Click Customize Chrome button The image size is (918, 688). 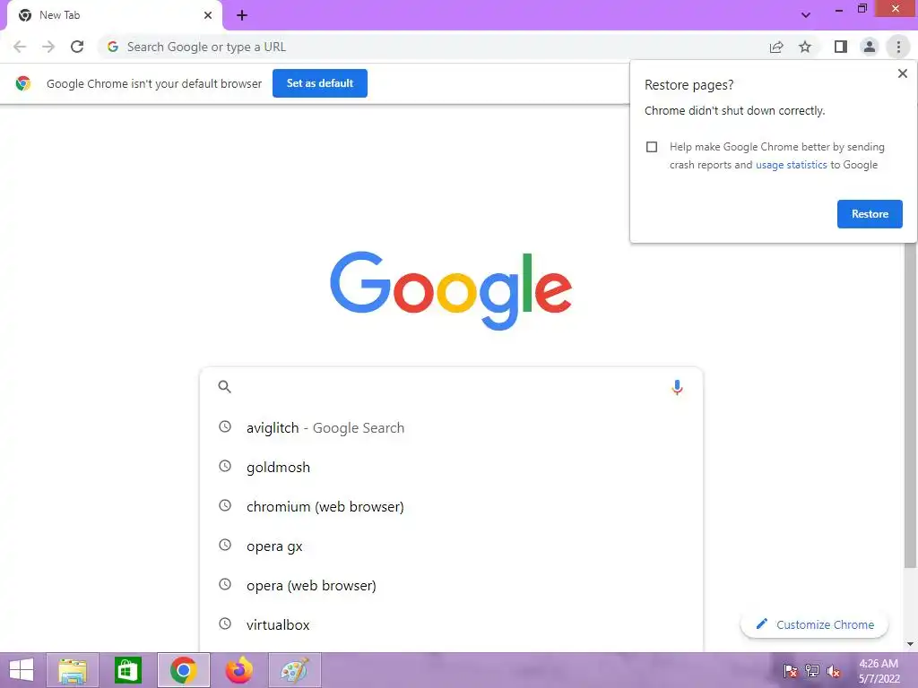tap(814, 624)
